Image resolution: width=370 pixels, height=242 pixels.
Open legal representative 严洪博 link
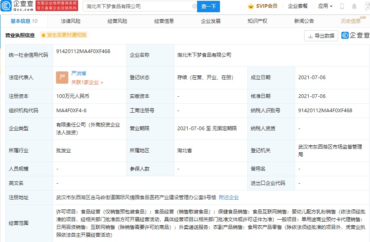[78, 73]
